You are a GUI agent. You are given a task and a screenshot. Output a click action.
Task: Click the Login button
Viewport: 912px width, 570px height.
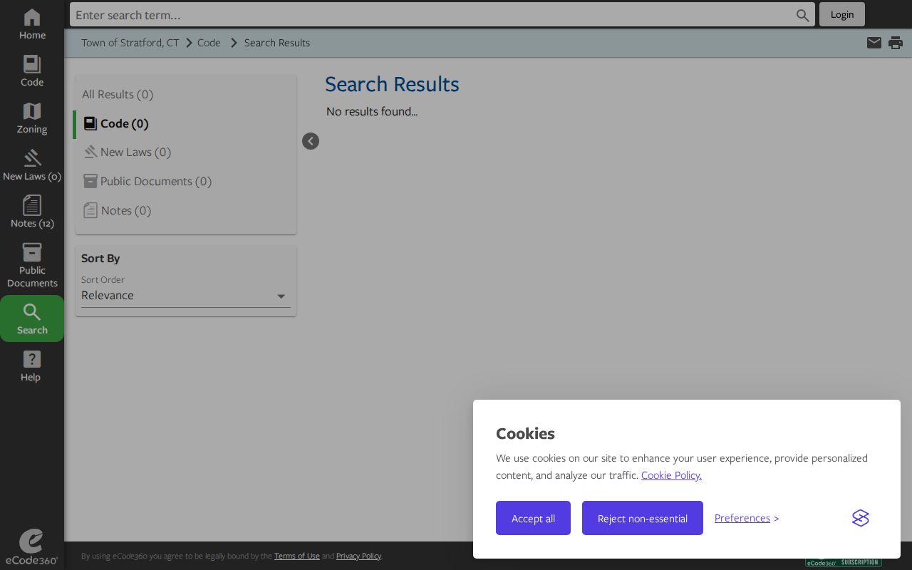(x=842, y=14)
